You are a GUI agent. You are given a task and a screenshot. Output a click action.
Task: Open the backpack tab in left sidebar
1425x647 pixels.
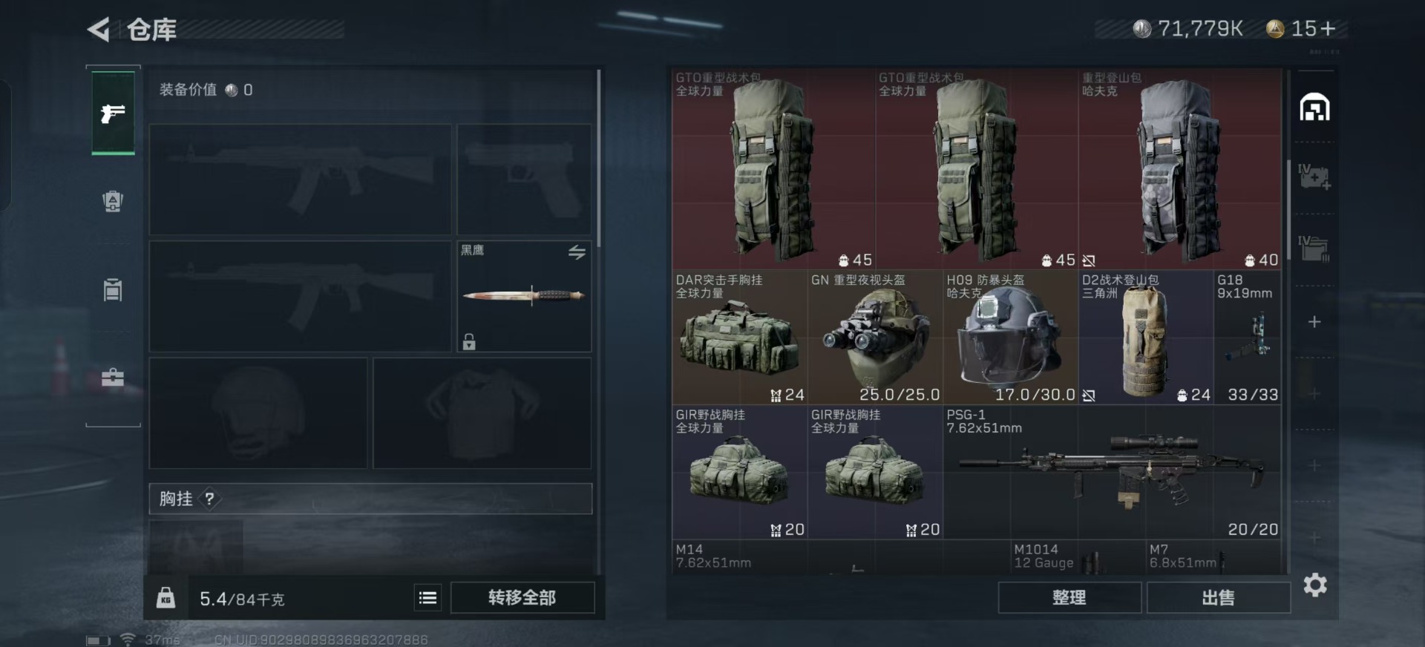coord(113,201)
